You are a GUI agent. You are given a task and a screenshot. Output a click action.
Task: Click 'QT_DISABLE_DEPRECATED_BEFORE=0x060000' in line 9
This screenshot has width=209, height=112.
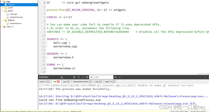tap(98, 32)
